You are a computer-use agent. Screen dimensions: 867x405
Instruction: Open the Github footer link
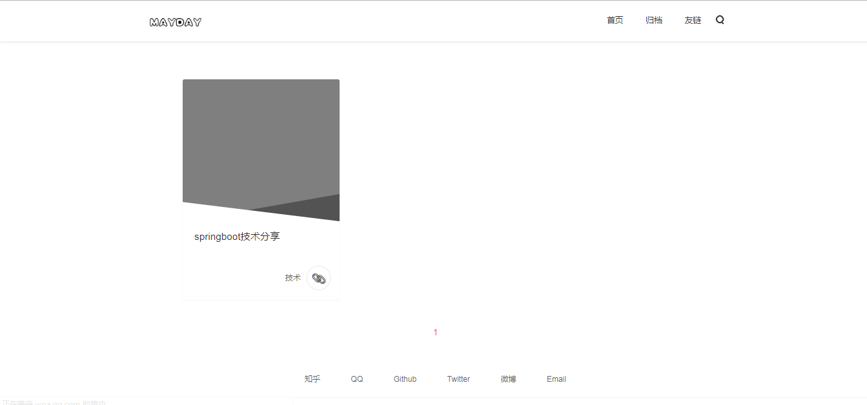(x=405, y=379)
